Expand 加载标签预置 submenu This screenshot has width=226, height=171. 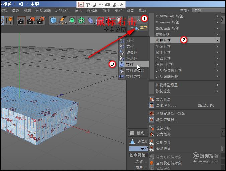184,85
